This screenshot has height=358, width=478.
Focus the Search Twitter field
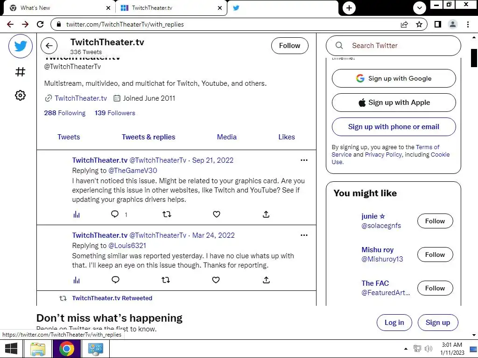[x=393, y=46]
